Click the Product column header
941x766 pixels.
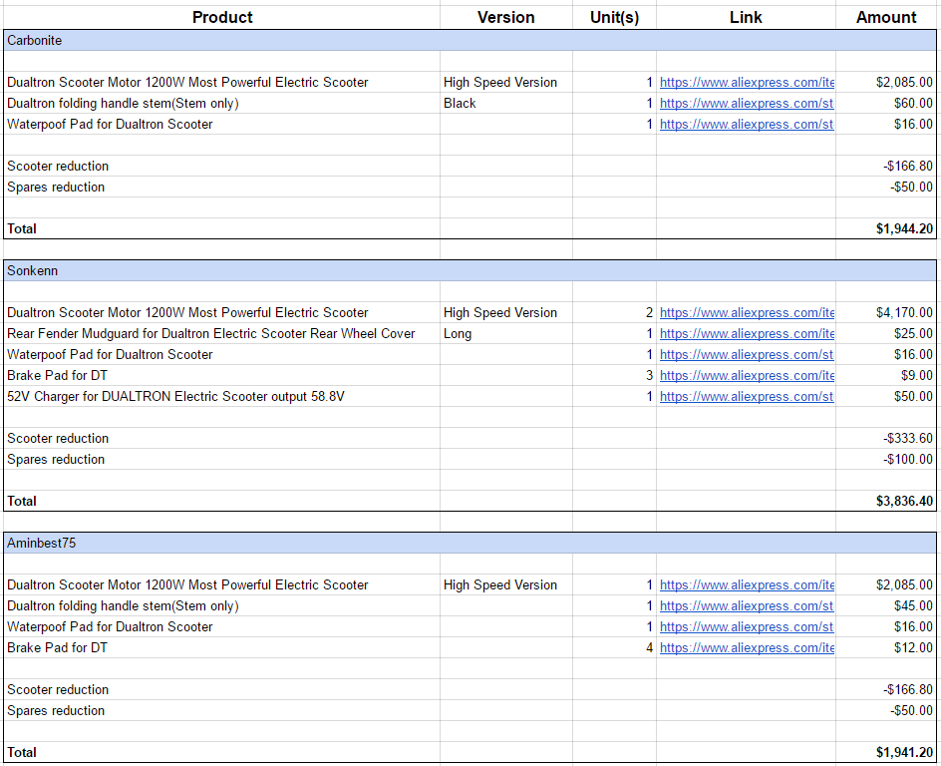point(222,17)
